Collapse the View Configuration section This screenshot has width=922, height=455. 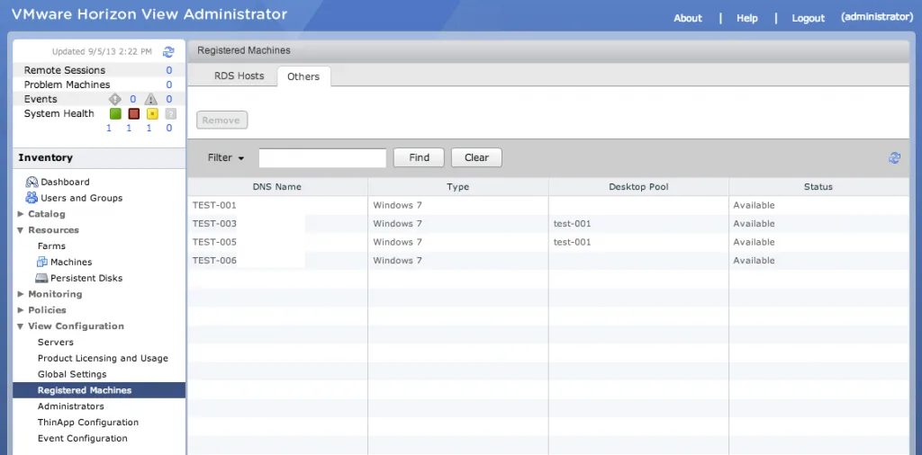[22, 326]
